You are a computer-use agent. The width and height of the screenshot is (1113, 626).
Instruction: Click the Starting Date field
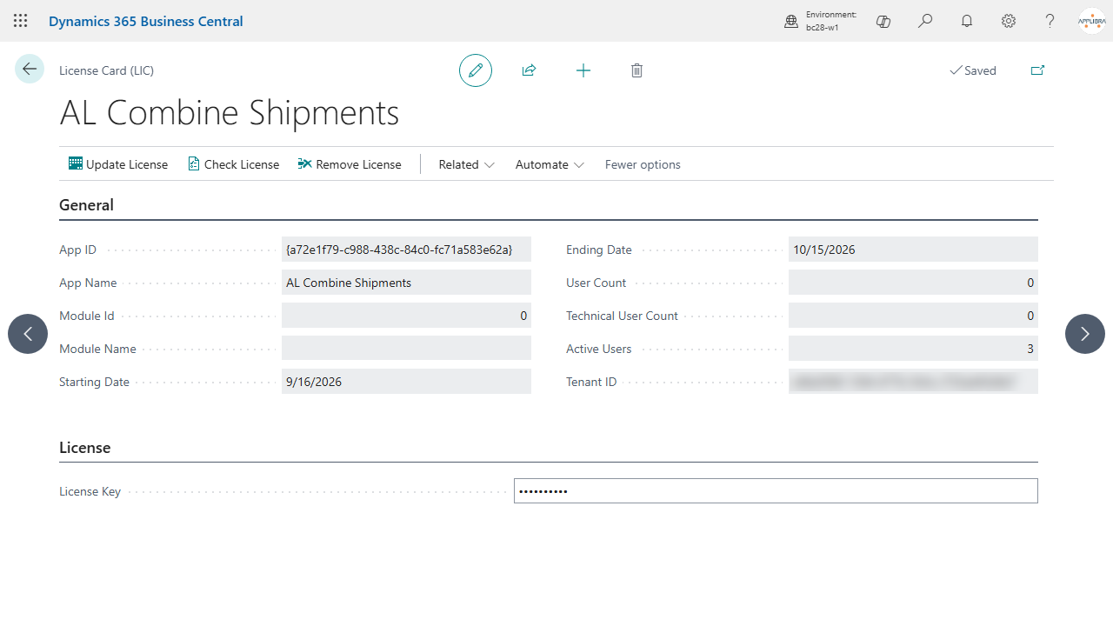pos(406,382)
